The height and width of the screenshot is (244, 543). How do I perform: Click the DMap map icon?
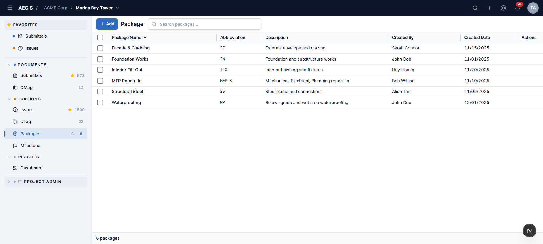[15, 88]
